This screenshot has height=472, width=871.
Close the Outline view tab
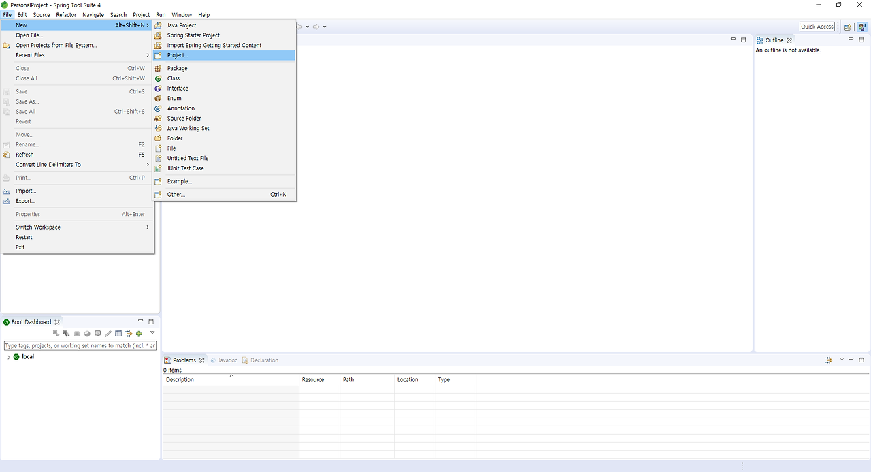point(789,41)
